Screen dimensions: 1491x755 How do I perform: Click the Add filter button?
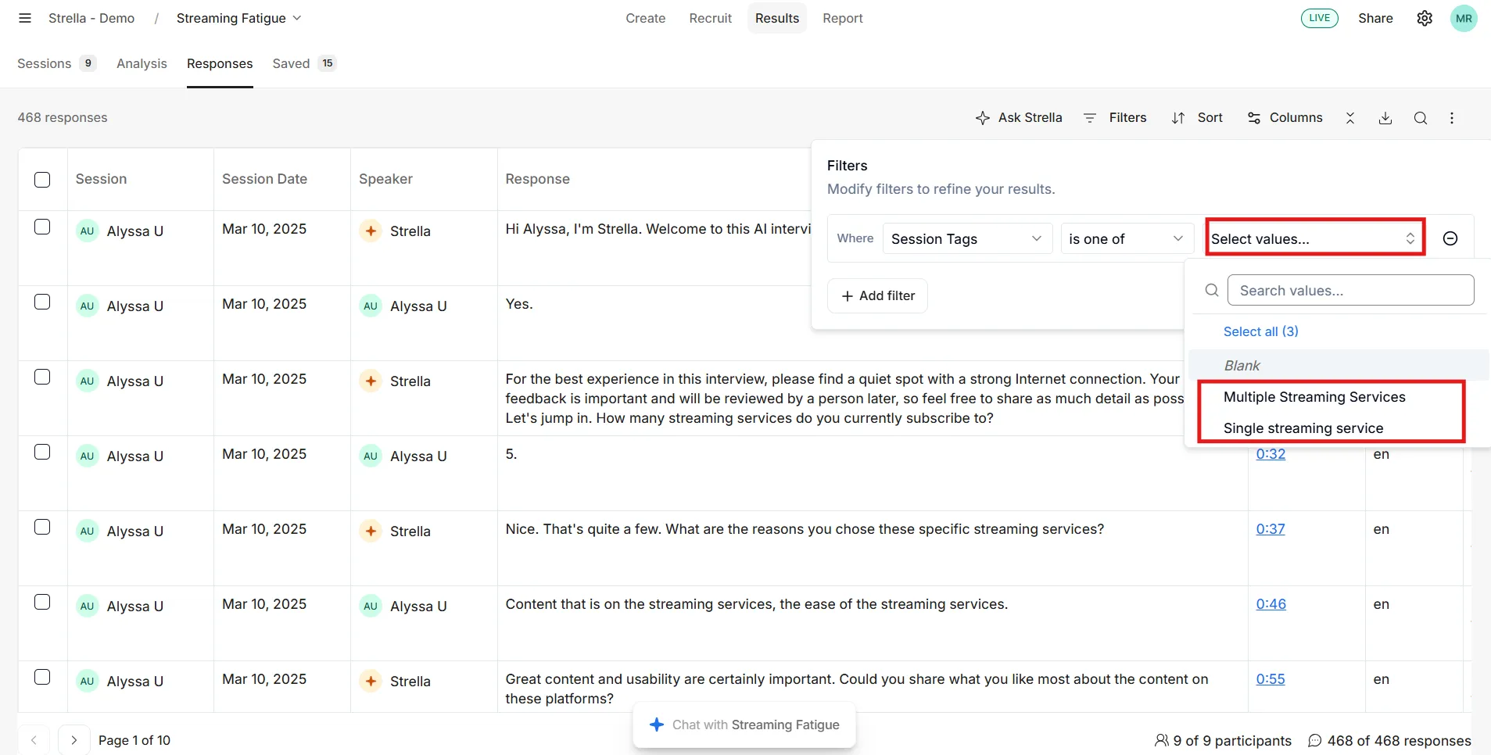[x=877, y=295]
